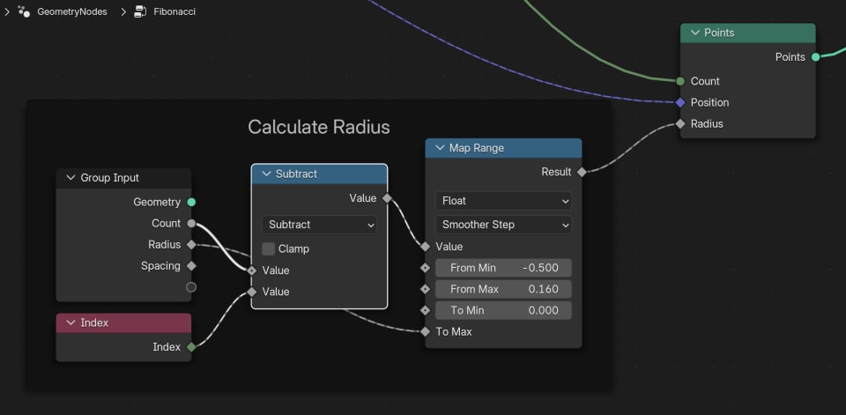Click Map Range Value input socket
This screenshot has width=846, height=415.
pyautogui.click(x=425, y=247)
